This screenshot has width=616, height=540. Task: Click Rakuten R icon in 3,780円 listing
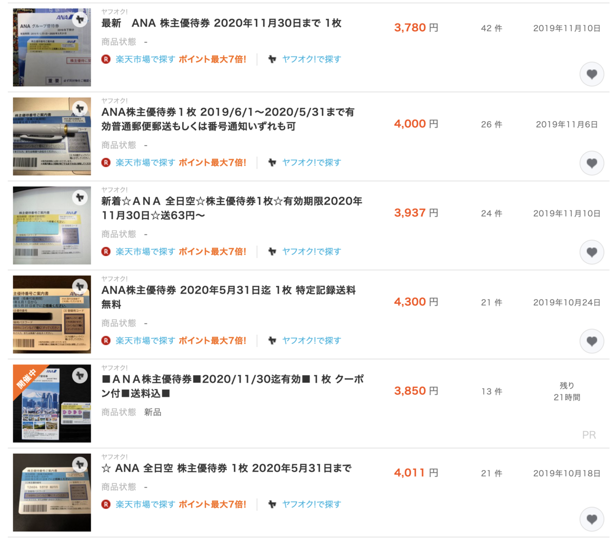pos(106,60)
